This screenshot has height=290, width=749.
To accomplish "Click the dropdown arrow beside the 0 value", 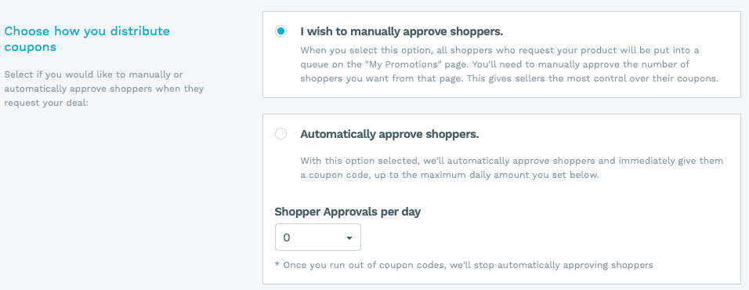I will click(x=349, y=237).
